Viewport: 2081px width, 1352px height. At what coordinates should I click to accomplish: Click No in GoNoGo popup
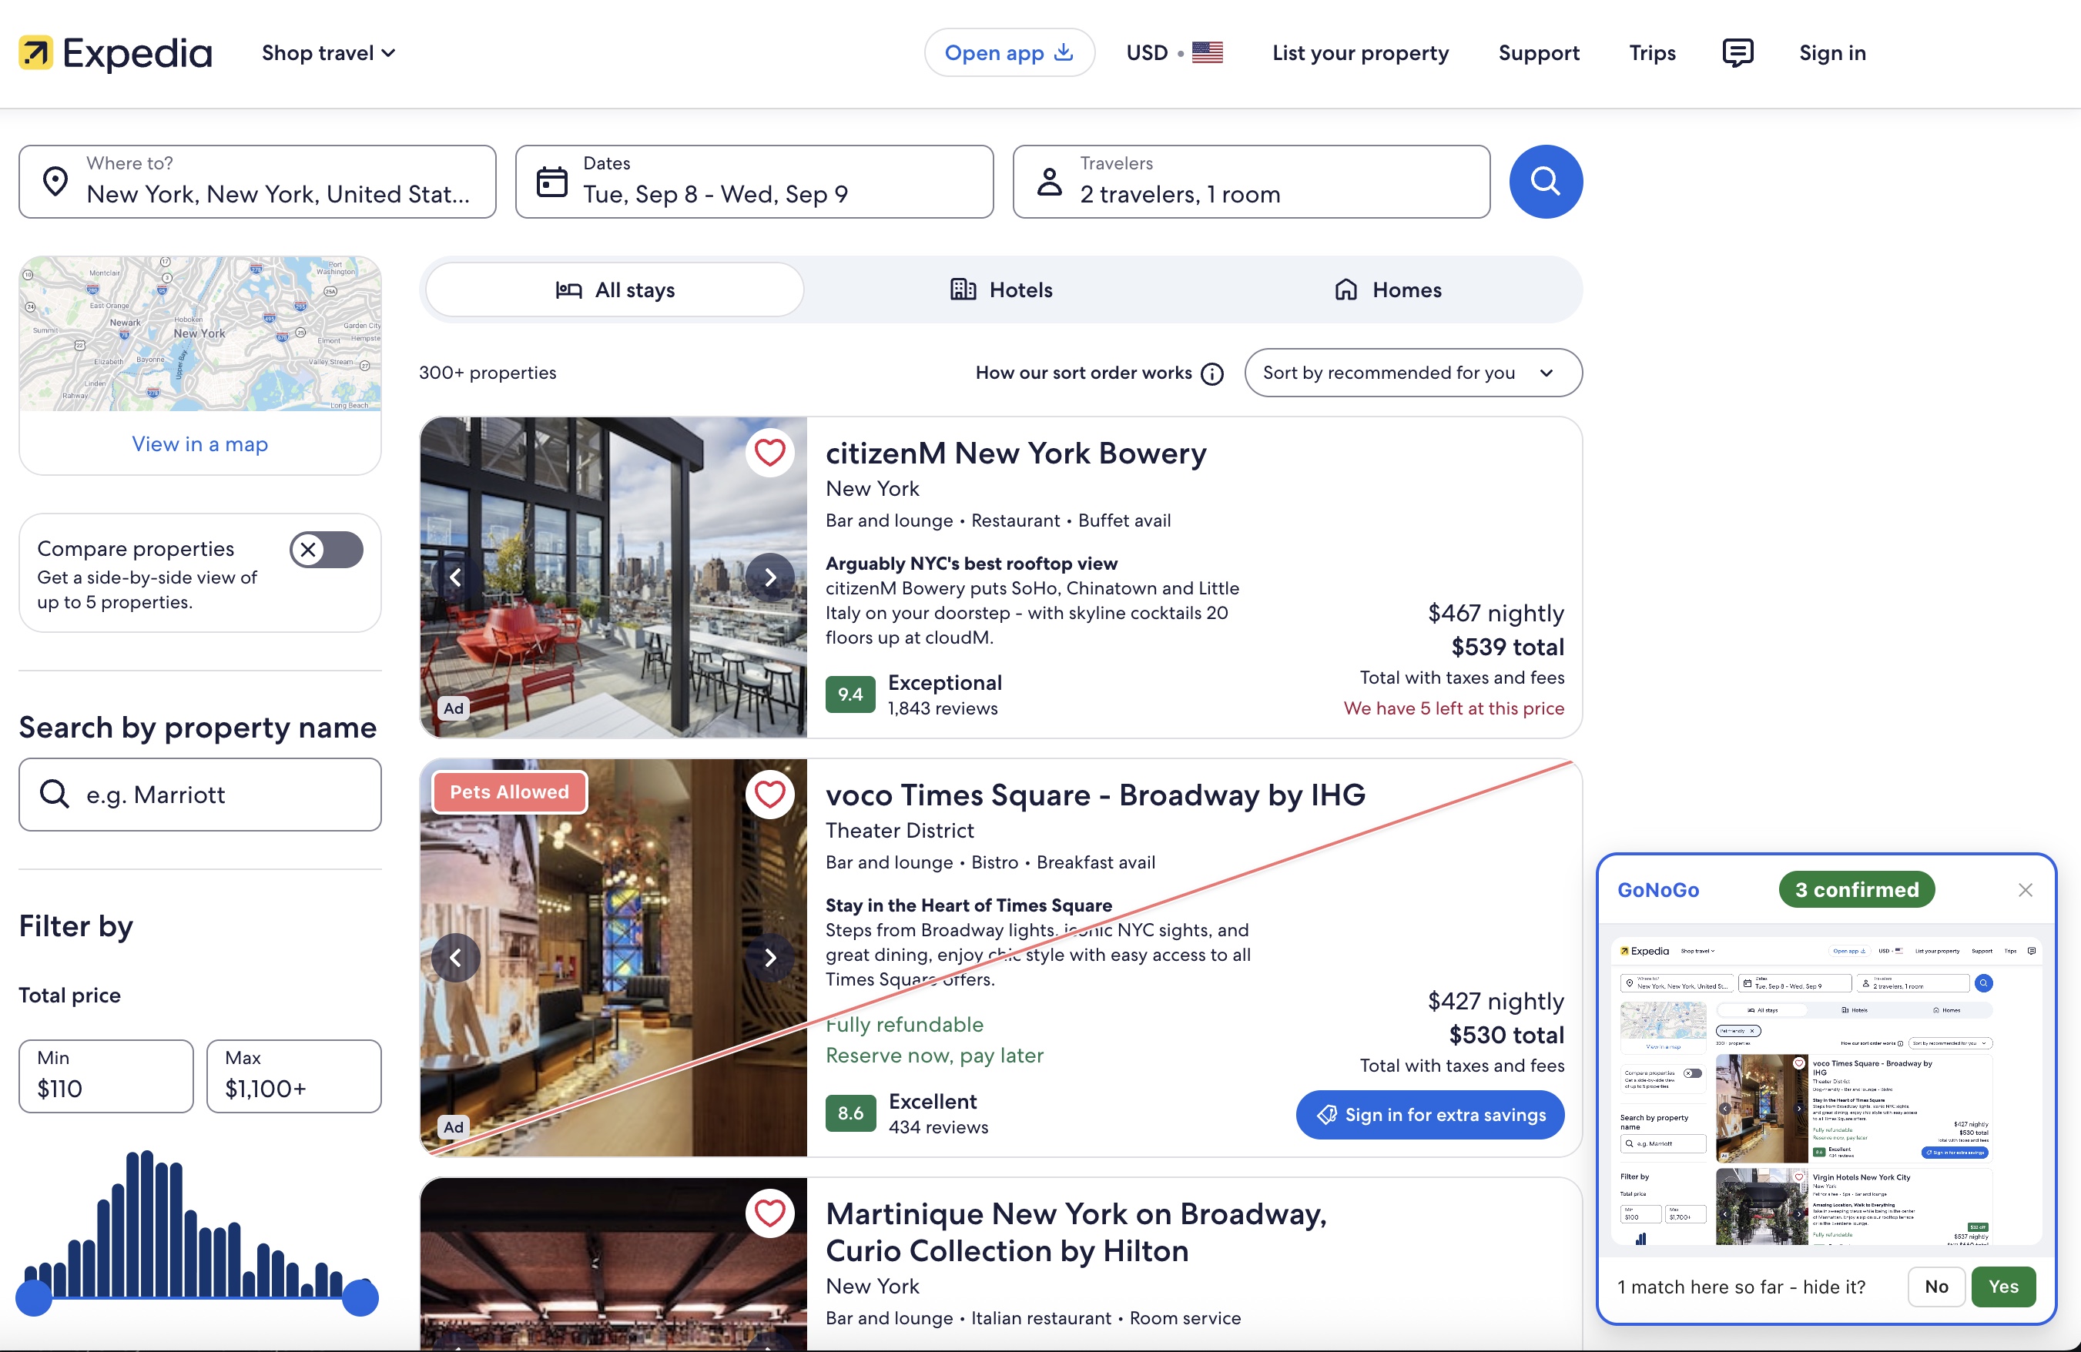[x=1936, y=1287]
